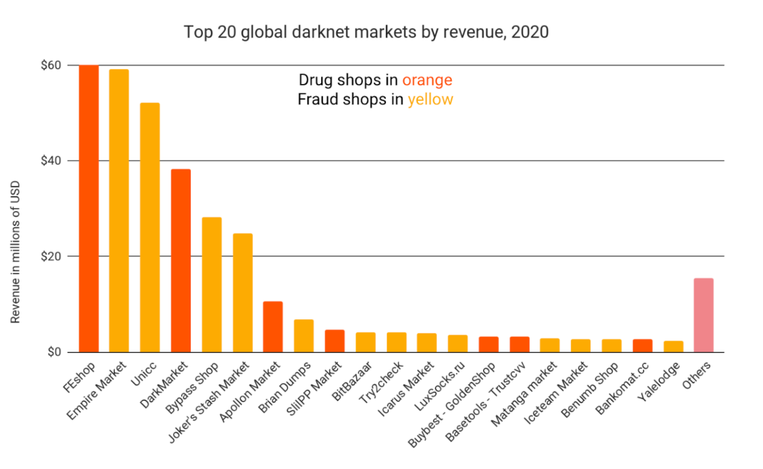Select the Buybest - GoldenShop bar
The height and width of the screenshot is (469, 763).
coord(489,344)
